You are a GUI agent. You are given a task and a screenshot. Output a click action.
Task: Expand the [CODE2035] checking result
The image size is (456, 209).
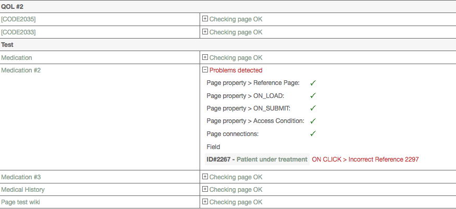205,19
